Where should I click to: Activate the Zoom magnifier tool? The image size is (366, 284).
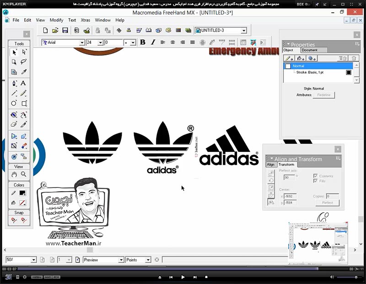click(24, 174)
